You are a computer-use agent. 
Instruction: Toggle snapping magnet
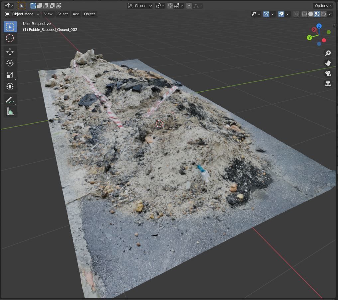pos(170,6)
